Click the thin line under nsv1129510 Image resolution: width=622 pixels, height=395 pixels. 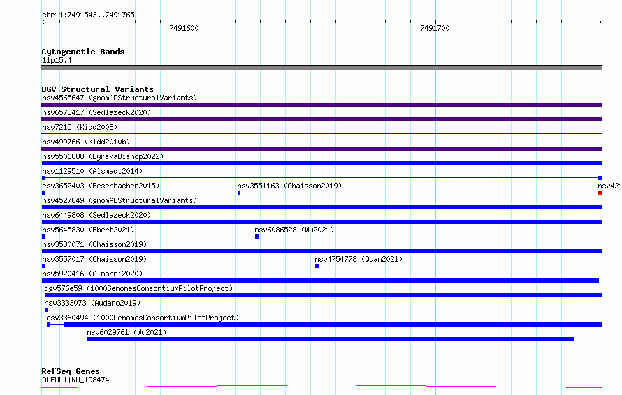pos(321,178)
